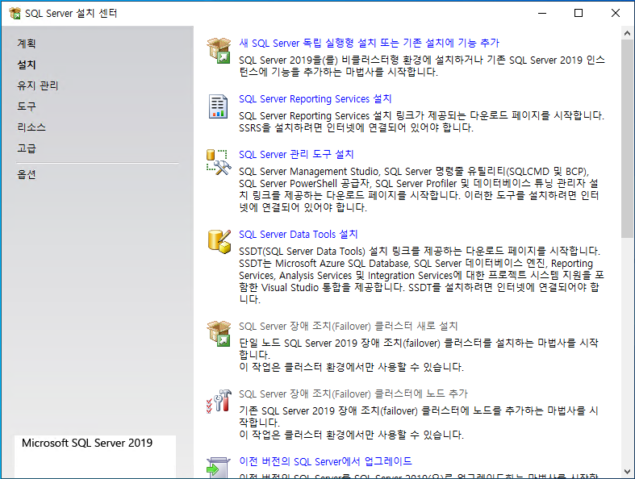Viewport: 635px width, 479px height.
Task: Click the SQL Server 설치 센터 title bar icon
Action: (15, 14)
